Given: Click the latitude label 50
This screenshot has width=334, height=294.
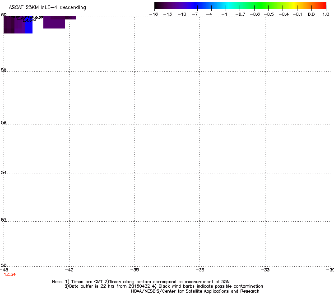Looking at the screenshot, I should (4, 265).
